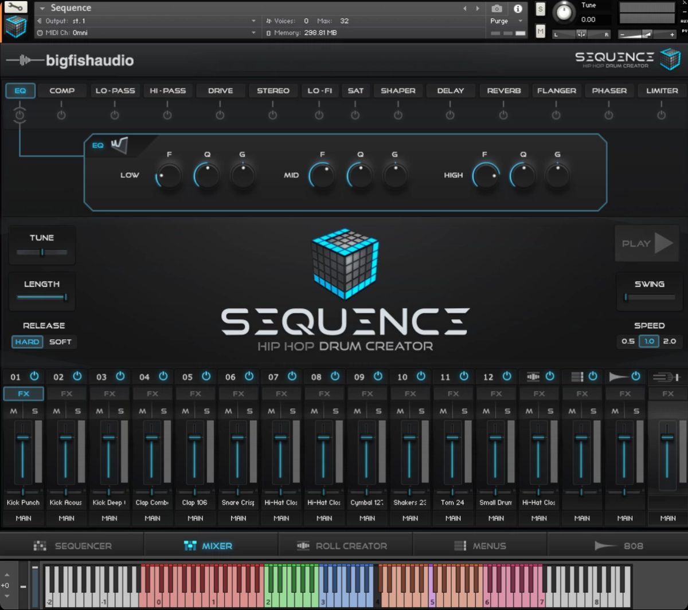Mute channel 01 Kick Punch
Viewport: 688px width, 610px height.
point(13,411)
